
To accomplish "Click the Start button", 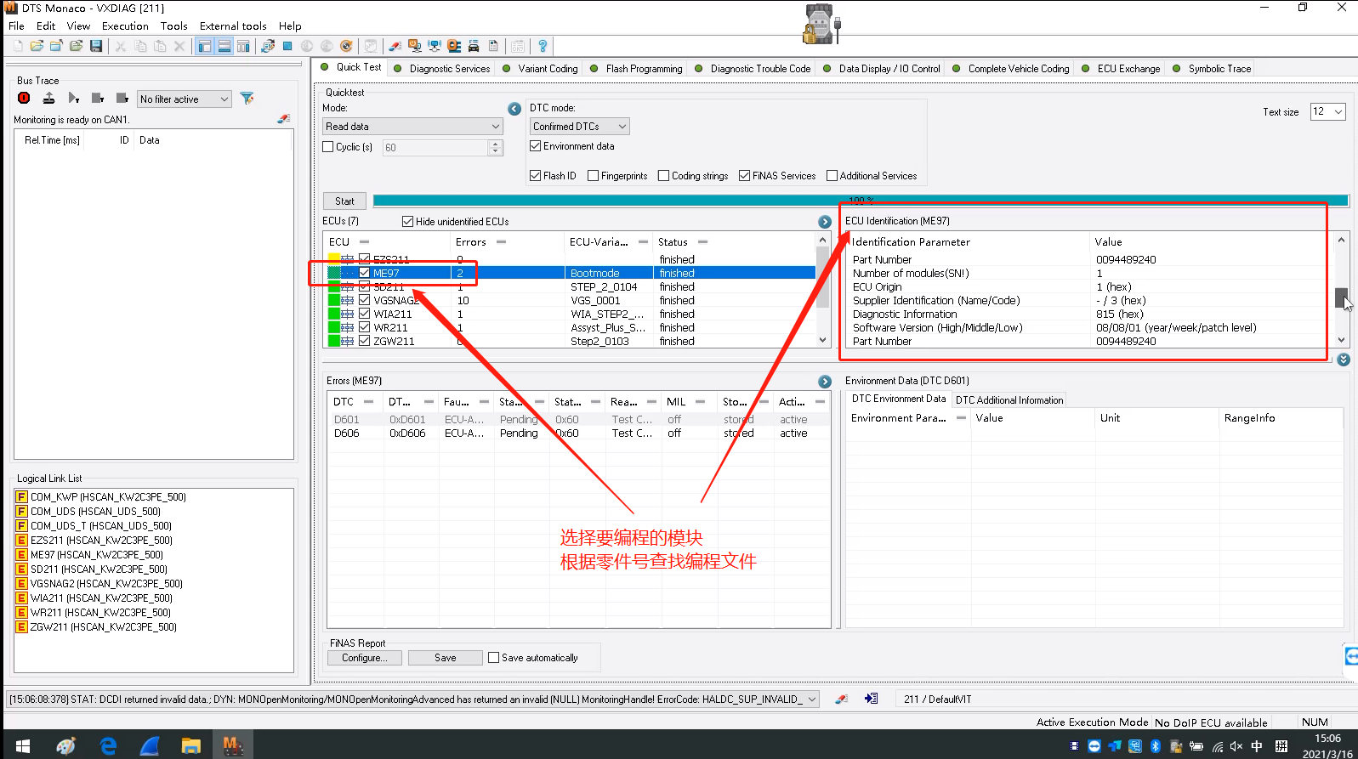I will (344, 201).
